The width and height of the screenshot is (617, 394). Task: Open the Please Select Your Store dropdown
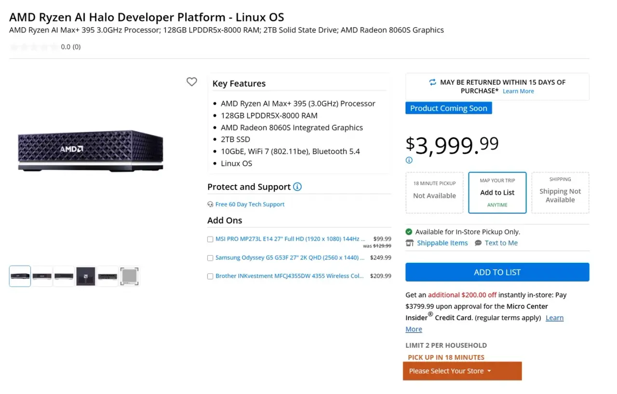pos(462,371)
